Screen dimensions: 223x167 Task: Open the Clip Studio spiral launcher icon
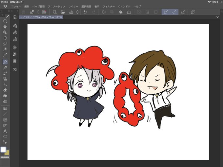tap(44, 12)
